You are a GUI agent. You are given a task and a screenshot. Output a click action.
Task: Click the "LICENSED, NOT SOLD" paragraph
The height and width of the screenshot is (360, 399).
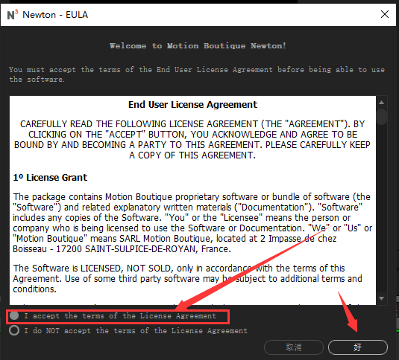coord(187,279)
